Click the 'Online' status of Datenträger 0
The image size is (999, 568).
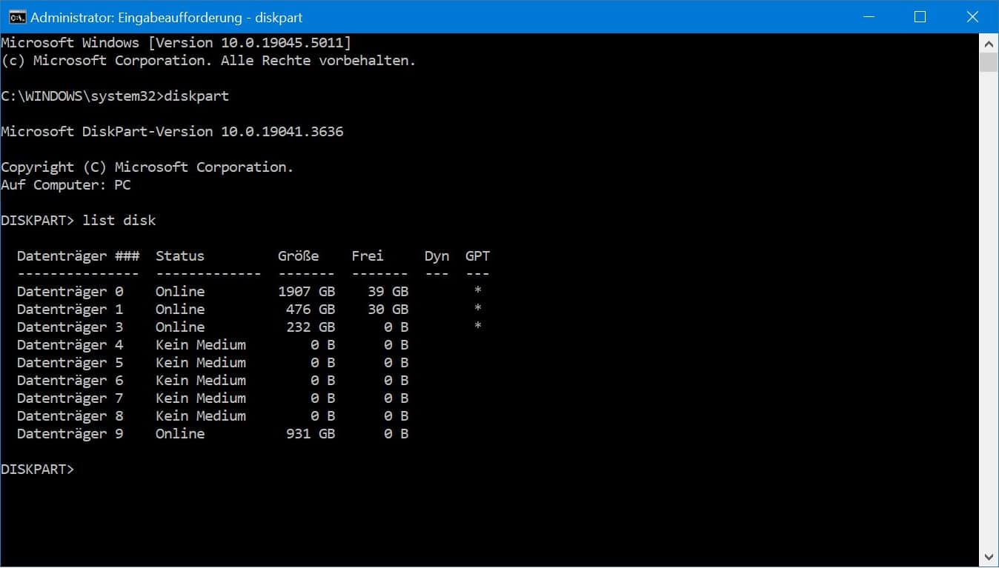180,292
